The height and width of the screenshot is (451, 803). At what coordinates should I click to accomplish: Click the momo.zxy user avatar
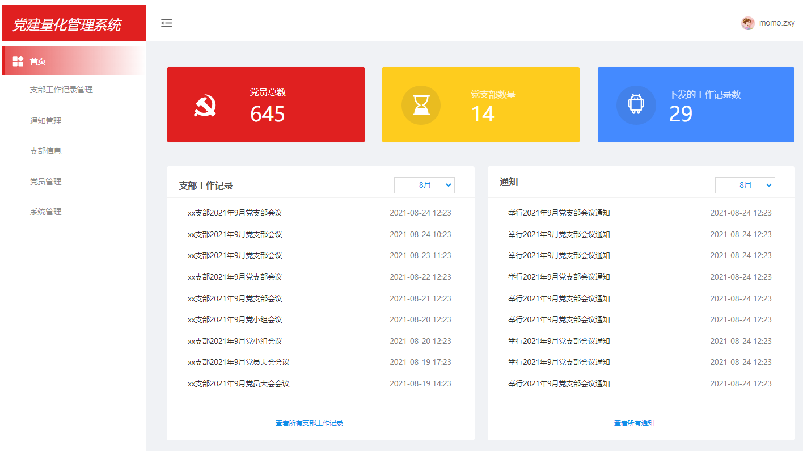point(747,23)
